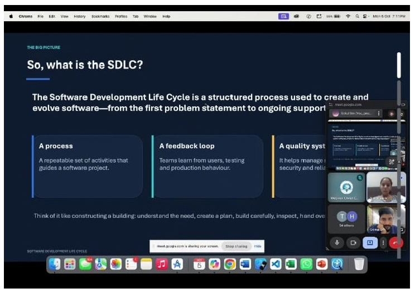Click THE BIG PICTURE label
The image size is (415, 298).
[44, 47]
